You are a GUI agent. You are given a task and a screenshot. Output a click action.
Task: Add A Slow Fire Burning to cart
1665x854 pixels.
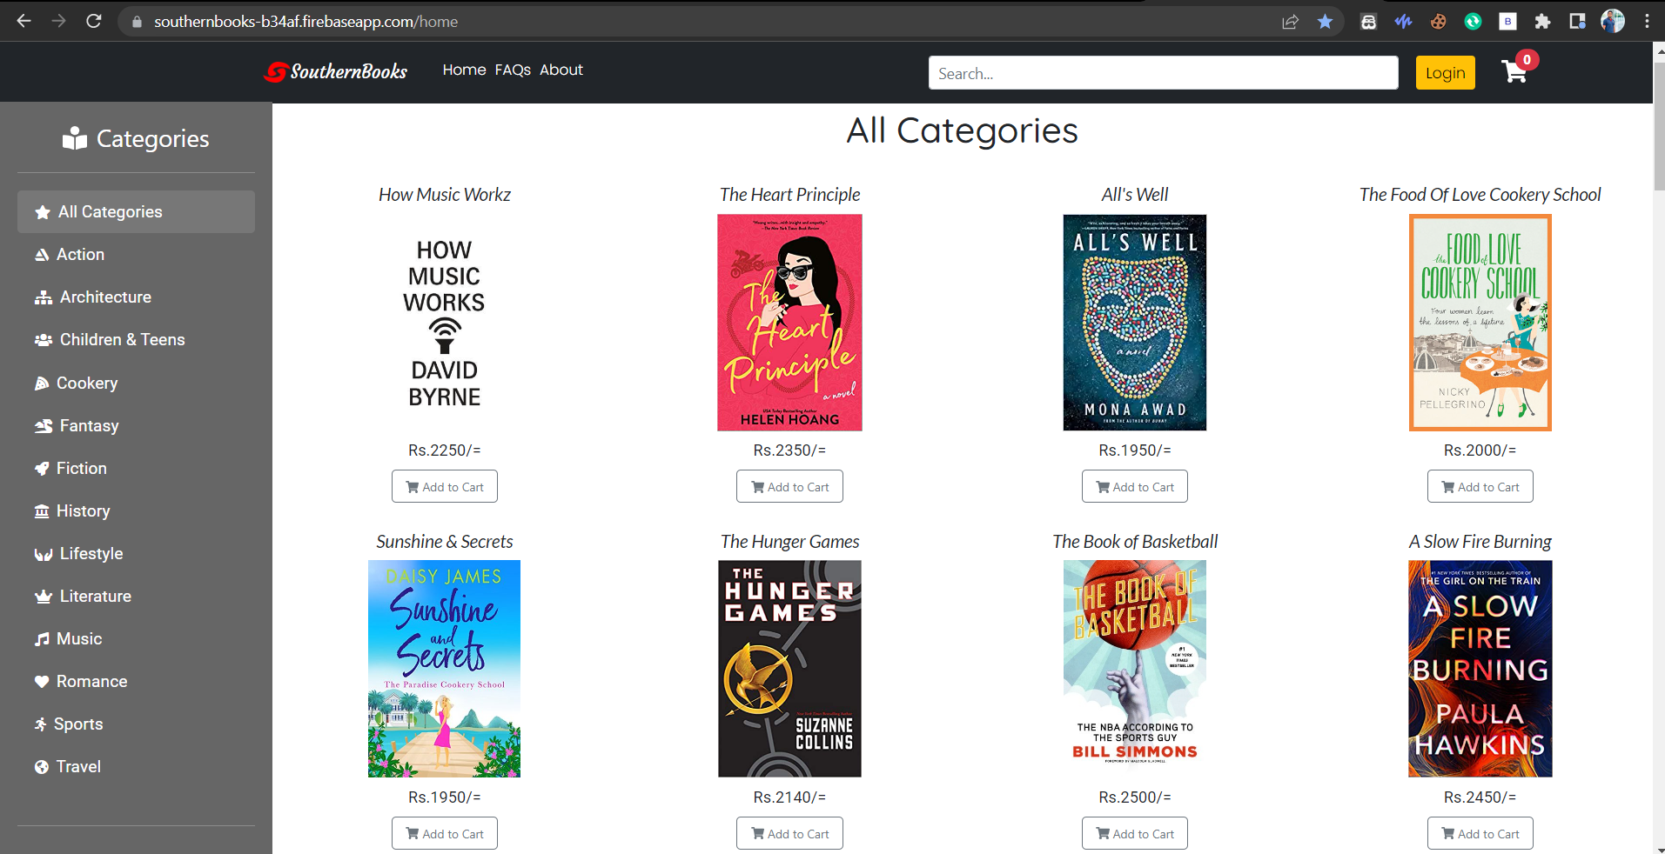pyautogui.click(x=1480, y=832)
